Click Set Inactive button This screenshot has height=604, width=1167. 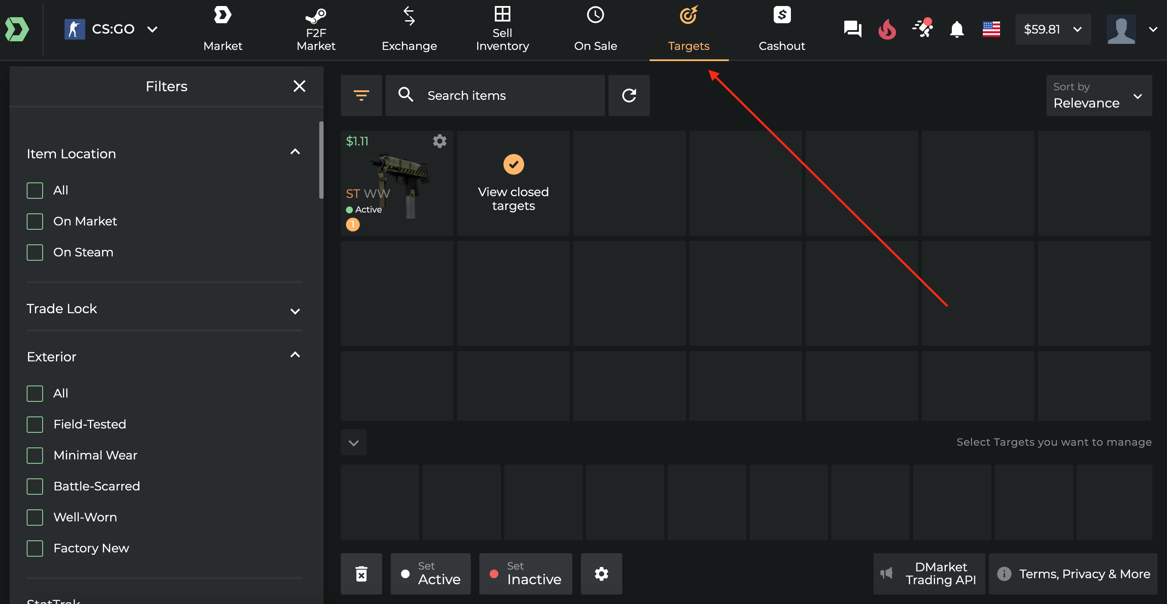525,573
